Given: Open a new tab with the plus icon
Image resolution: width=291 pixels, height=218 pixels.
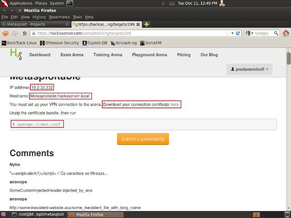Looking at the screenshot, I should (147, 24).
